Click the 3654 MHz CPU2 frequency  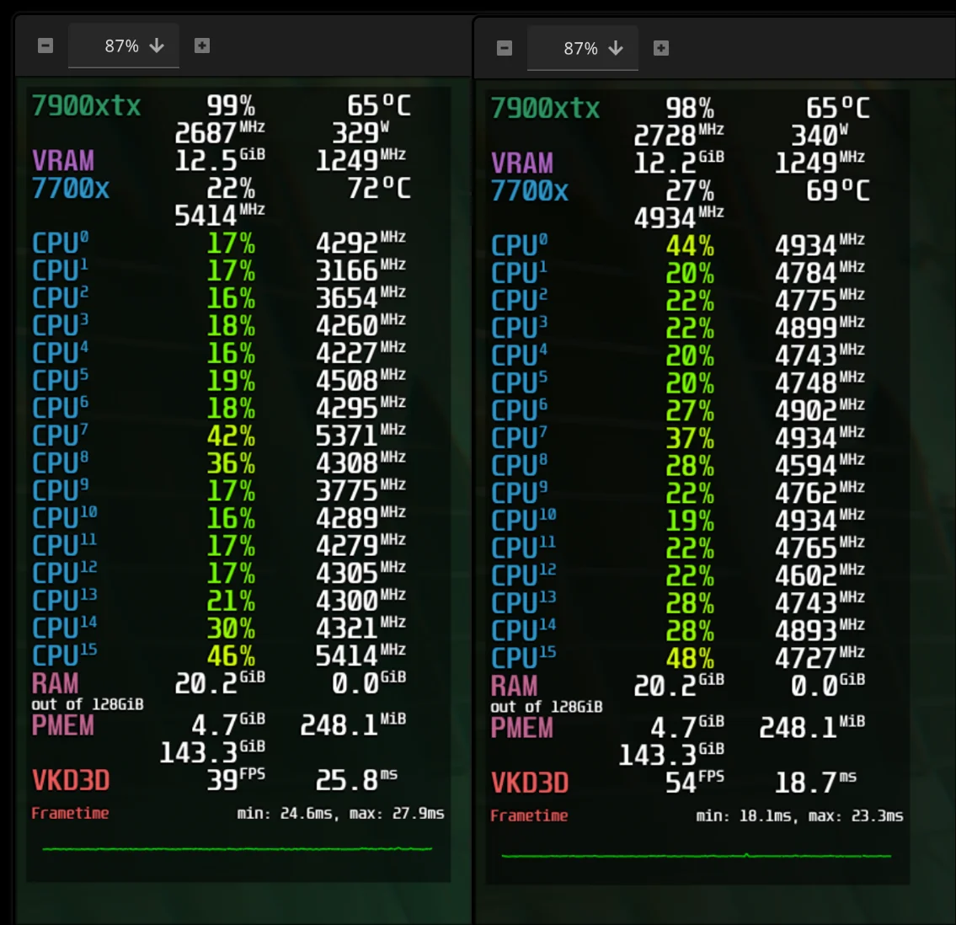point(361,297)
